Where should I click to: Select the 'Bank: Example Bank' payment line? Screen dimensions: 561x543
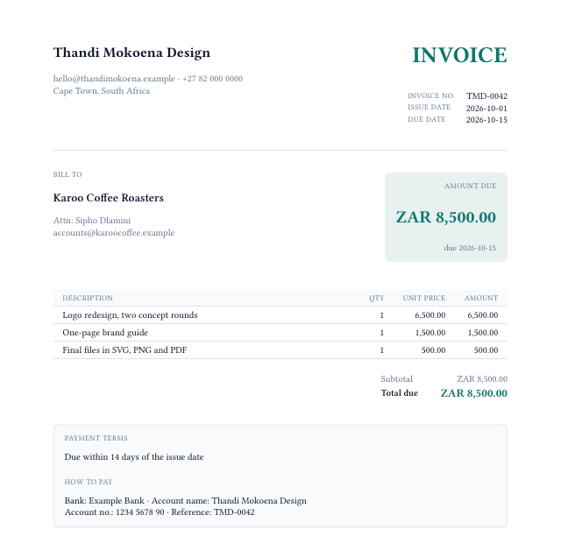[185, 501]
